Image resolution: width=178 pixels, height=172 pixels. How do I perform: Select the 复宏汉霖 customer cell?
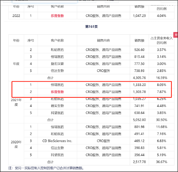pyautogui.click(x=57, y=64)
